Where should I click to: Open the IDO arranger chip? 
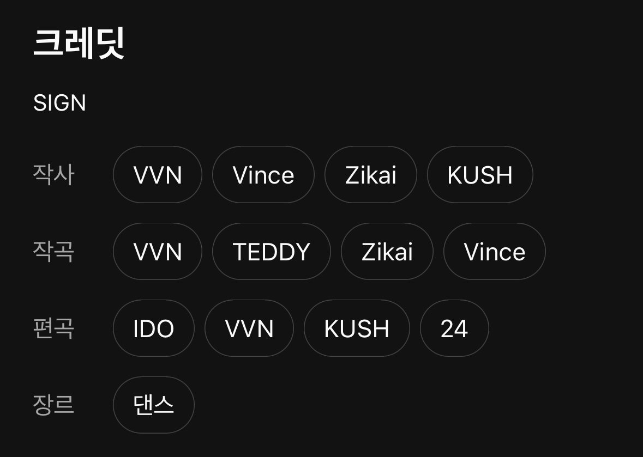tap(153, 328)
